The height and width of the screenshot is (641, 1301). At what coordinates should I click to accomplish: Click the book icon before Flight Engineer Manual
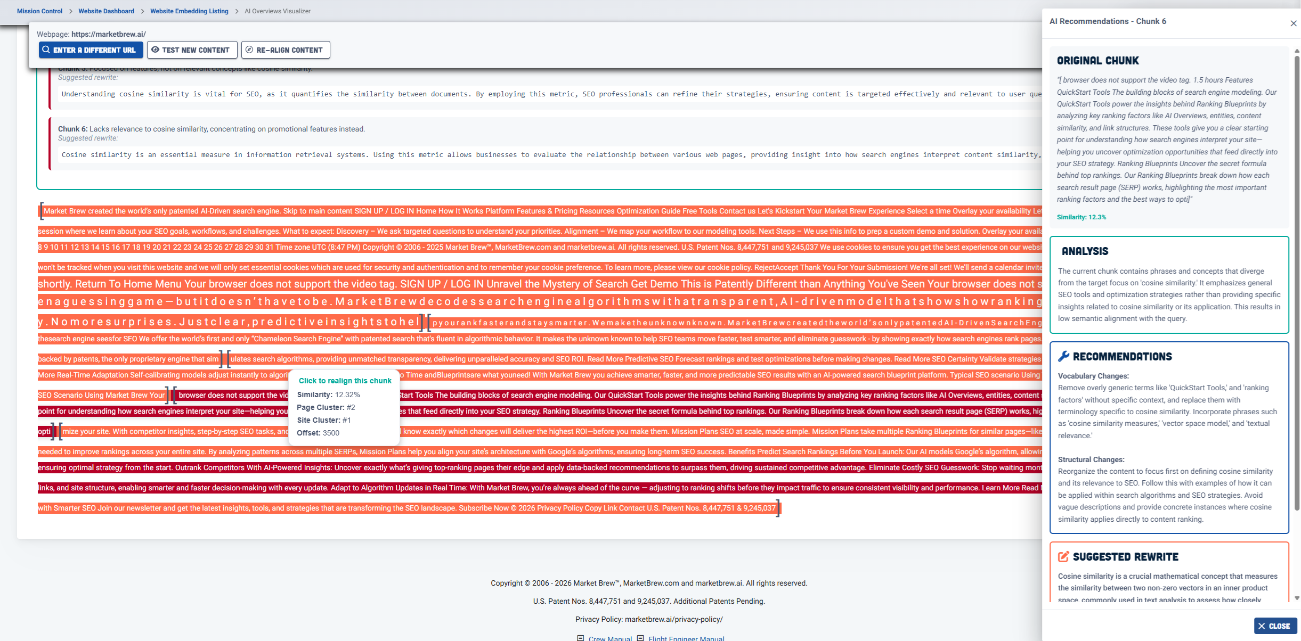(x=640, y=638)
